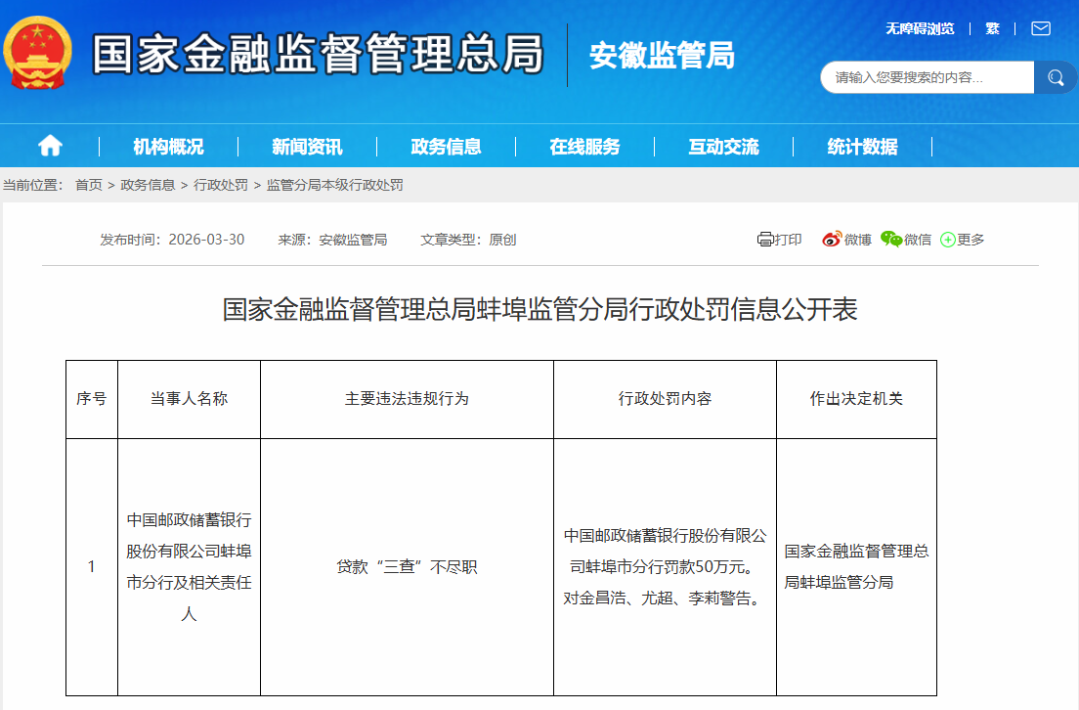Switch to traditional Chinese via 繁

coord(992,28)
